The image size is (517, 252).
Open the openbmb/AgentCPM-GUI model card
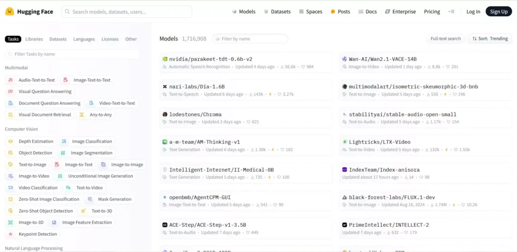(246, 200)
